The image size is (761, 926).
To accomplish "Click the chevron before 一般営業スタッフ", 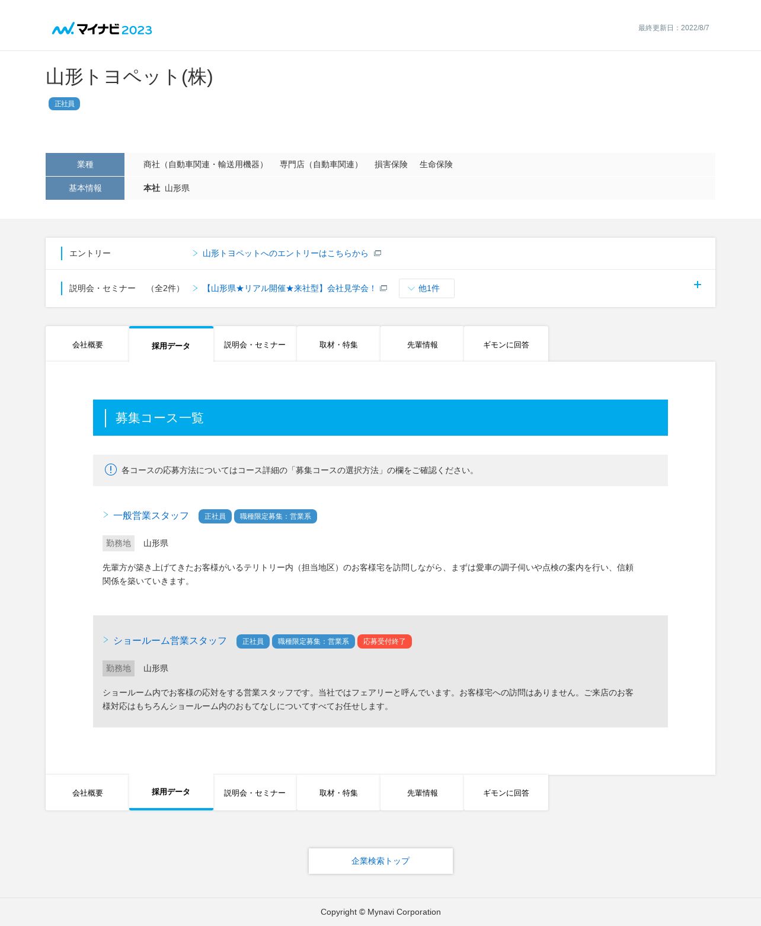I will coord(105,515).
